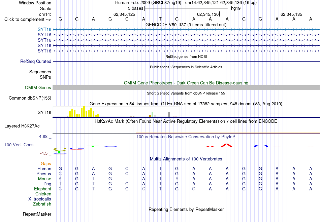Click the 'RefSeq genes from NCBI' title
Image resolution: width=320 pixels, height=222 pixels.
(x=186, y=57)
